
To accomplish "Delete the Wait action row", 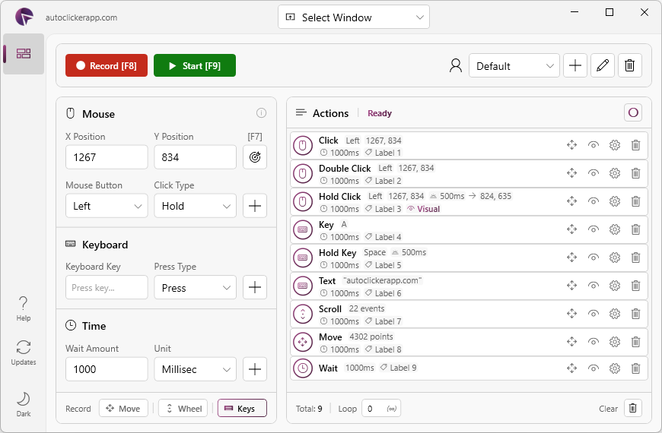I will click(635, 368).
